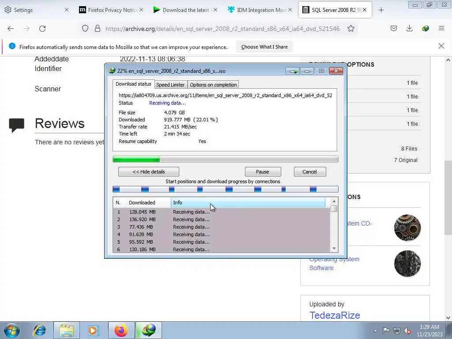Click the gears collection thumbnail
This screenshot has height=339, width=452.
(x=407, y=228)
